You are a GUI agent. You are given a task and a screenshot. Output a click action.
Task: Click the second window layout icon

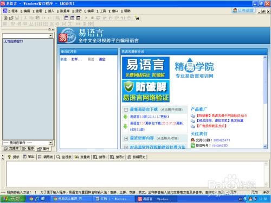point(72,18)
